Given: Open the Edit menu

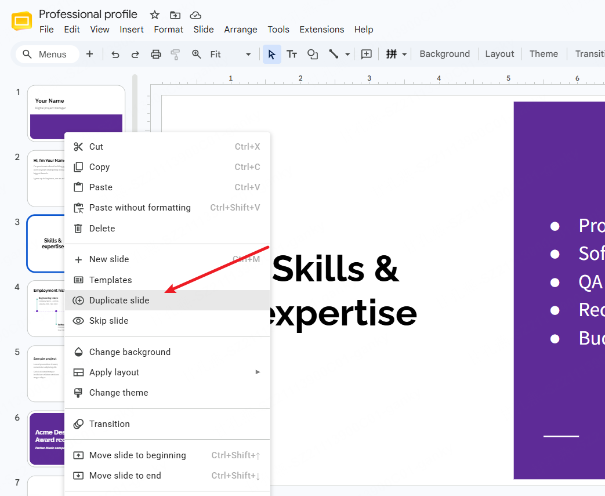Looking at the screenshot, I should (72, 30).
